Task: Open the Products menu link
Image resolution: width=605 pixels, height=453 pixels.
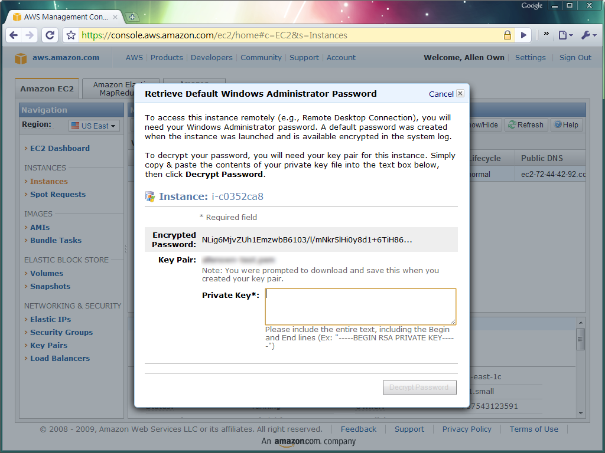Action: point(167,57)
